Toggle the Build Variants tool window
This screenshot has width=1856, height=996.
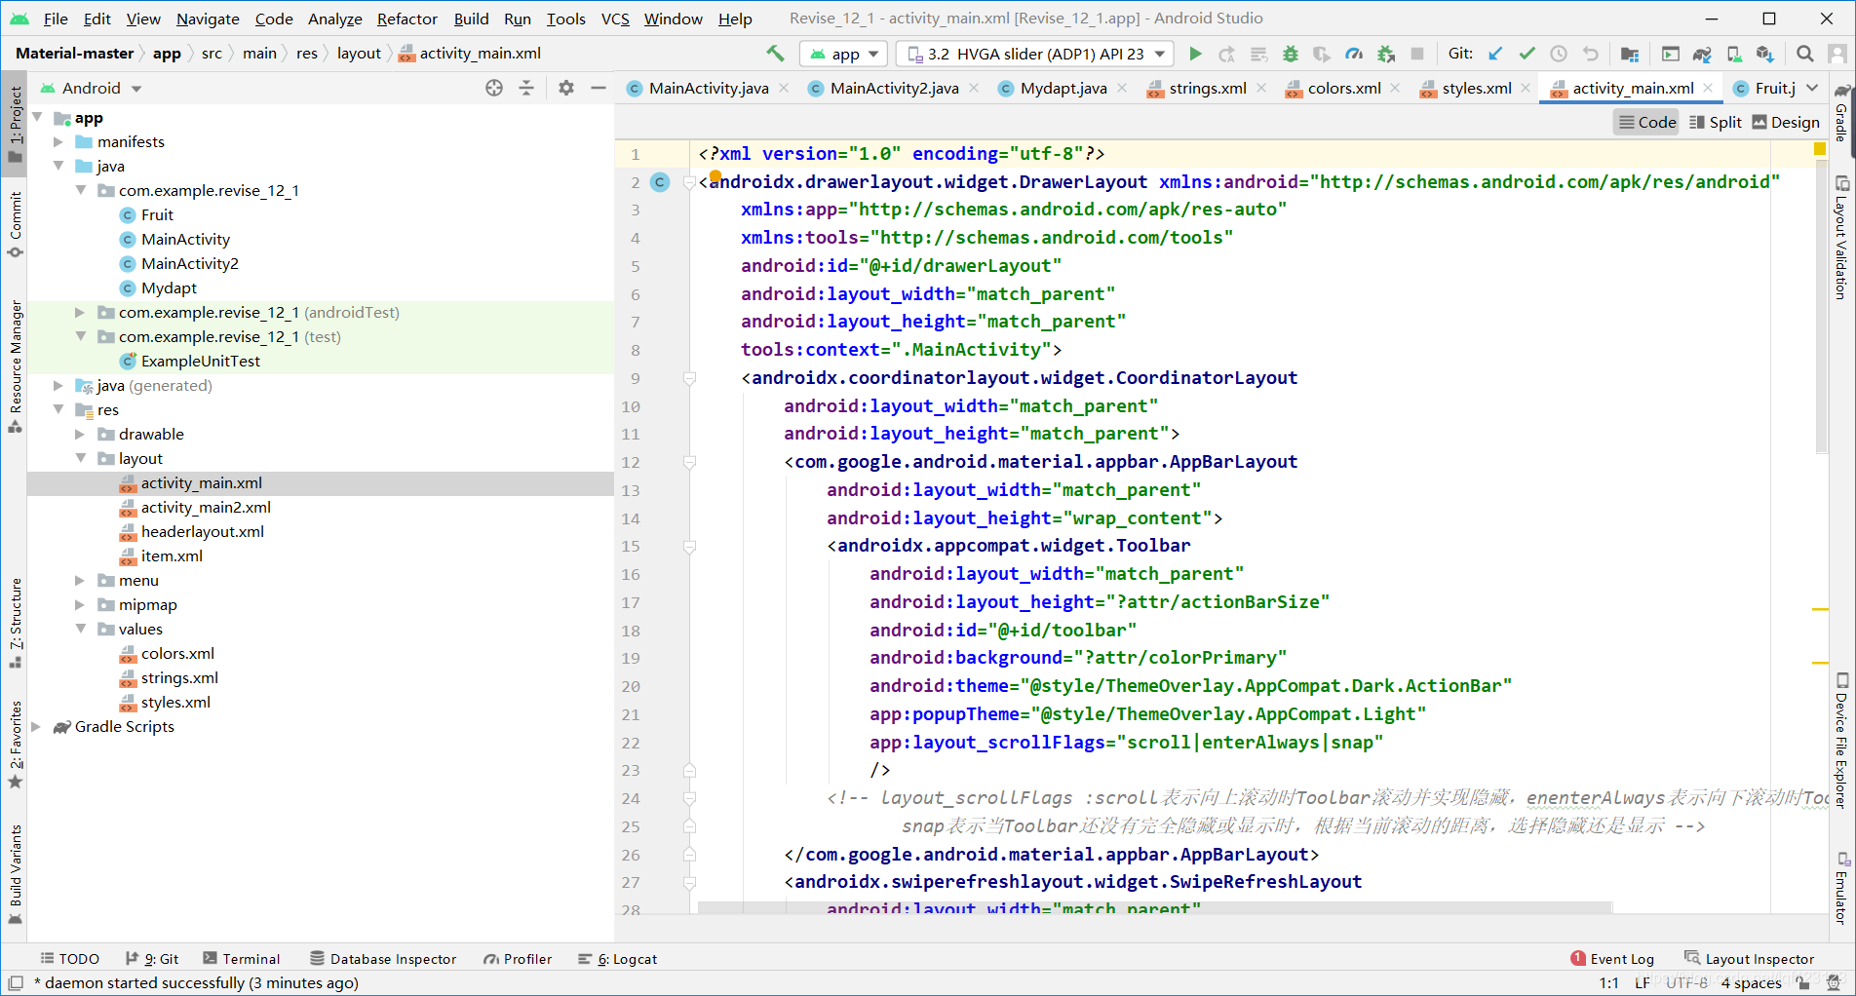(x=15, y=873)
